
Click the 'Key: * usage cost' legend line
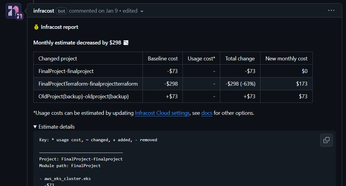click(x=98, y=140)
